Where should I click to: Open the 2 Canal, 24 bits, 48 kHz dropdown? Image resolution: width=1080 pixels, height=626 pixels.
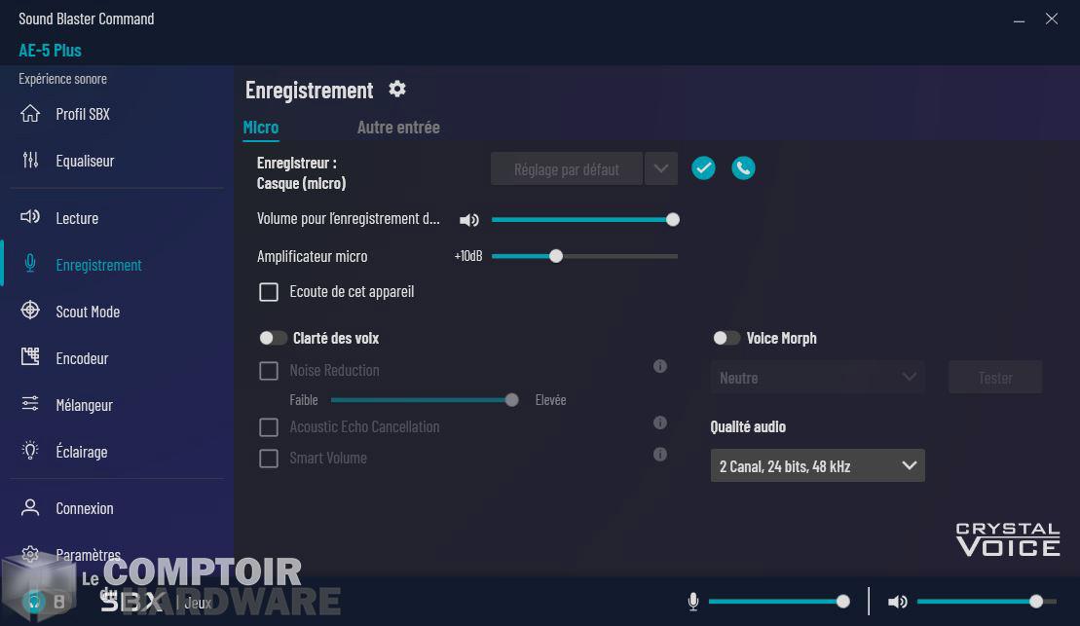coord(818,466)
